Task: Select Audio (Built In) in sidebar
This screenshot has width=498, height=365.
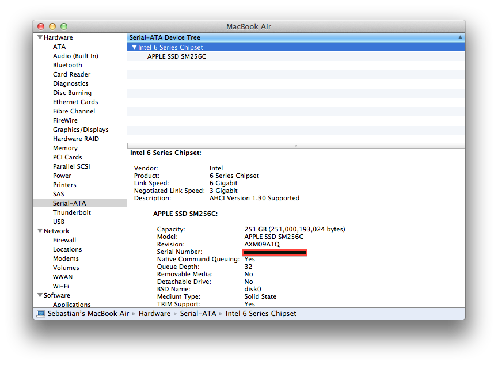Action: pos(75,56)
